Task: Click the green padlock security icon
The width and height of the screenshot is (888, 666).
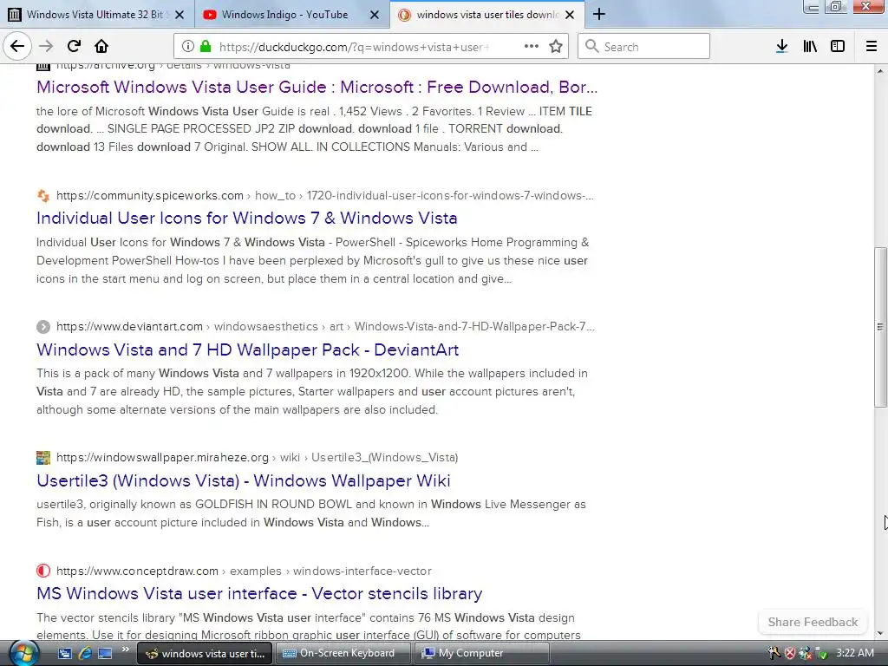Action: click(x=206, y=47)
